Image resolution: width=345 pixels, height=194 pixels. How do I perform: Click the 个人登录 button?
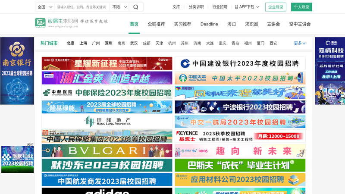pos(301,7)
